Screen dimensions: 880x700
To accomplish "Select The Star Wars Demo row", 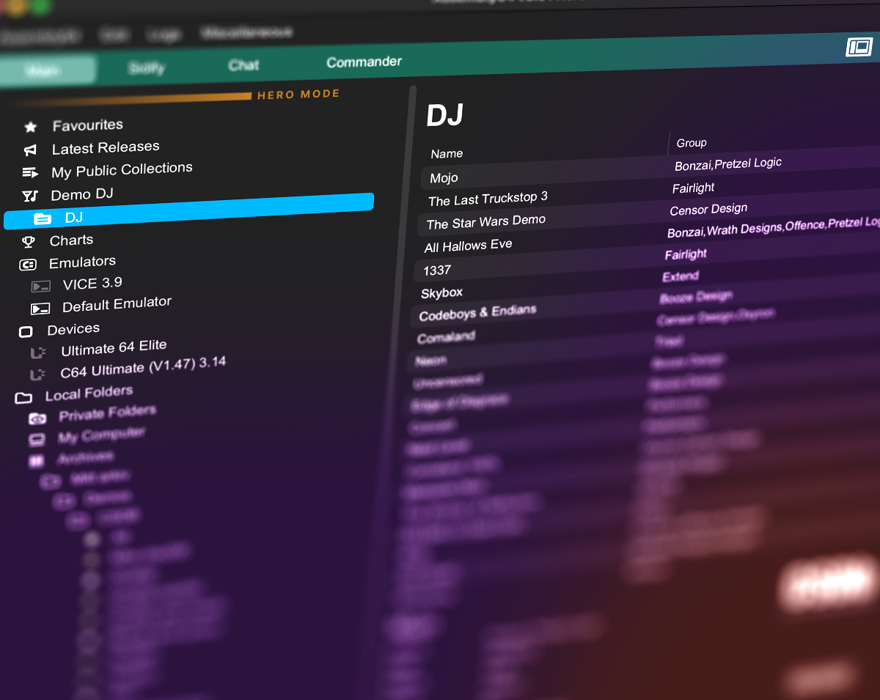I will (x=486, y=221).
